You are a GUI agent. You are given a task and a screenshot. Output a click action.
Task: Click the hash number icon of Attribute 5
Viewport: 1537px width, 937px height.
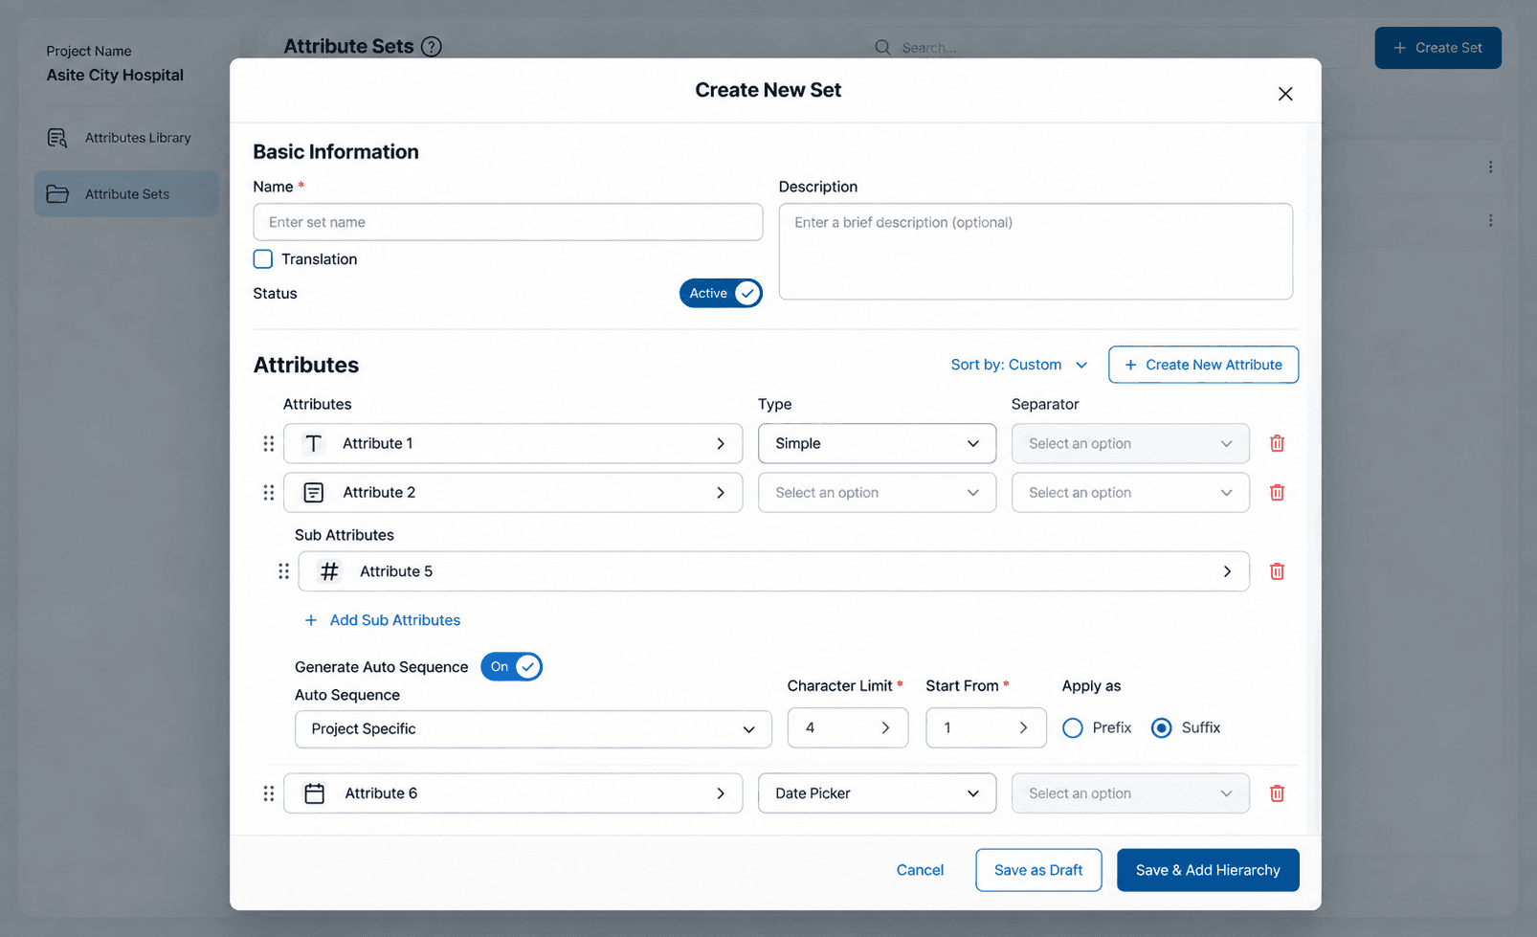point(329,571)
